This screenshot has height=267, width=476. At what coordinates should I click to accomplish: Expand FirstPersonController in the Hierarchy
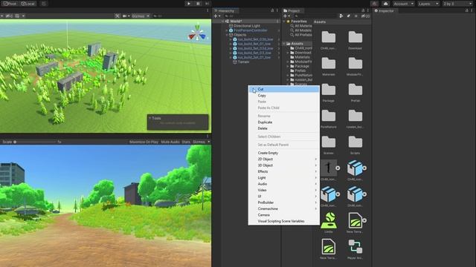coord(227,30)
